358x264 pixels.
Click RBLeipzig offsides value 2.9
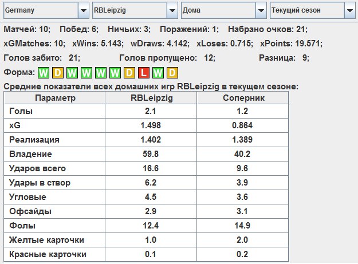click(151, 211)
